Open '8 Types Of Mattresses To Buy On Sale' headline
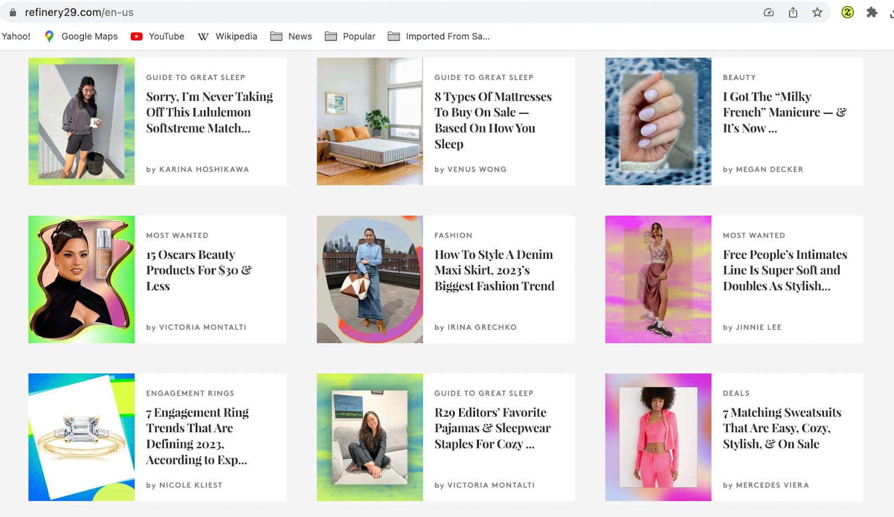Screen dimensions: 894x517 tap(493, 120)
